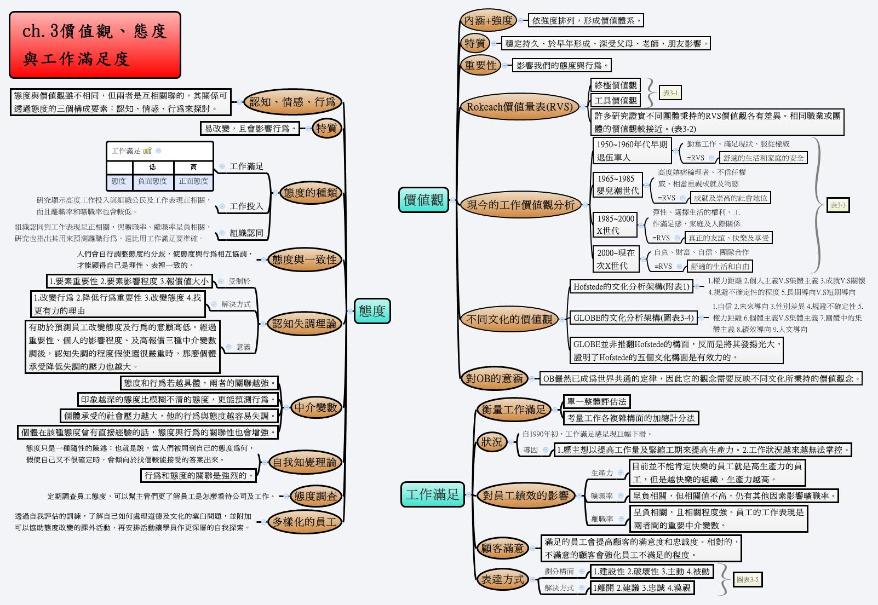Toggle collapse on the 工作投入 subtopic
Viewport: 878px width, 605px height.
[222, 206]
